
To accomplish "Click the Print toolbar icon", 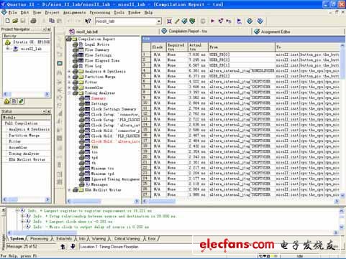I will [x=33, y=21].
